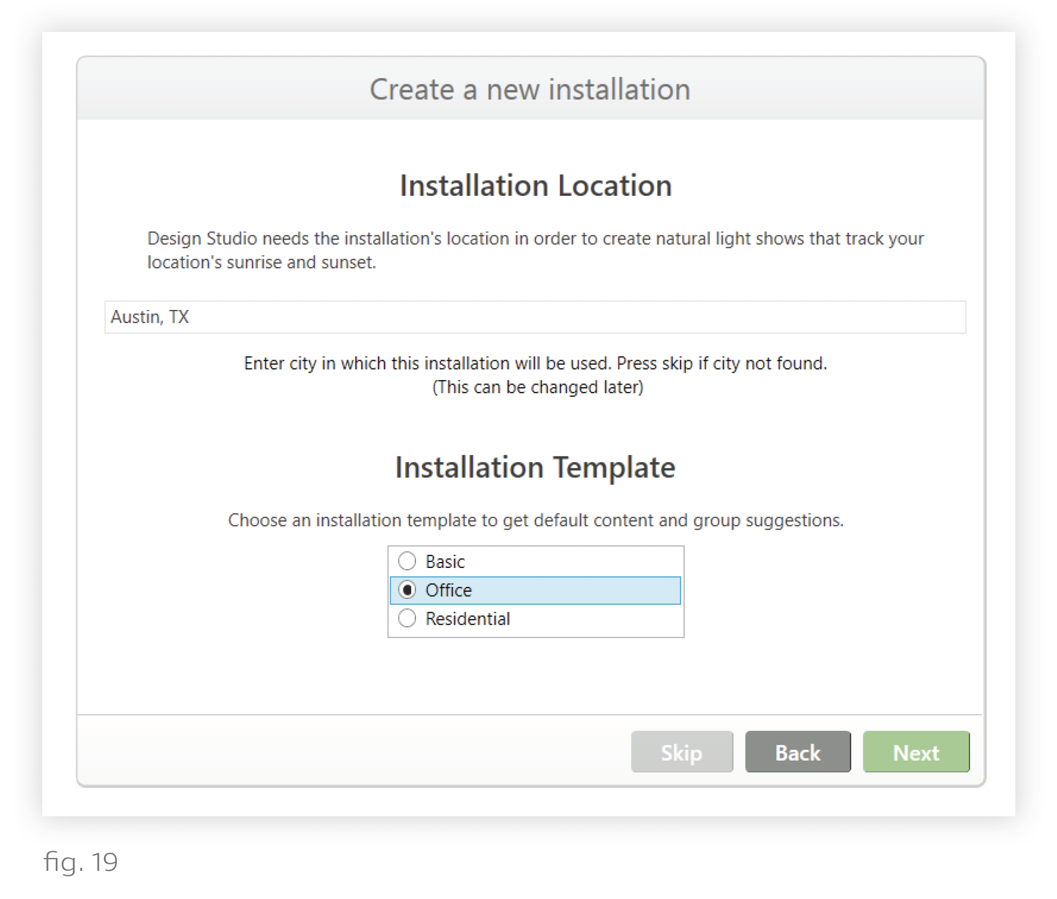Select the Office template radio button
The height and width of the screenshot is (899, 1057).
(x=407, y=590)
